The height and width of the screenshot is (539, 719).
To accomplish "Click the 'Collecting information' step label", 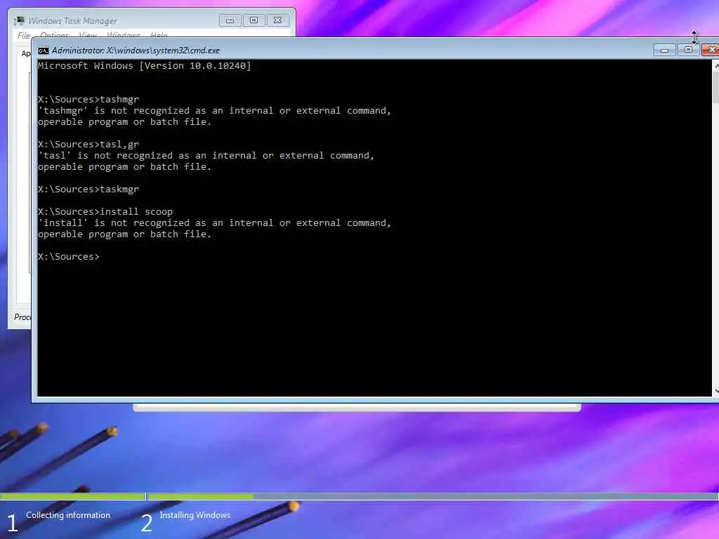I will point(68,515).
